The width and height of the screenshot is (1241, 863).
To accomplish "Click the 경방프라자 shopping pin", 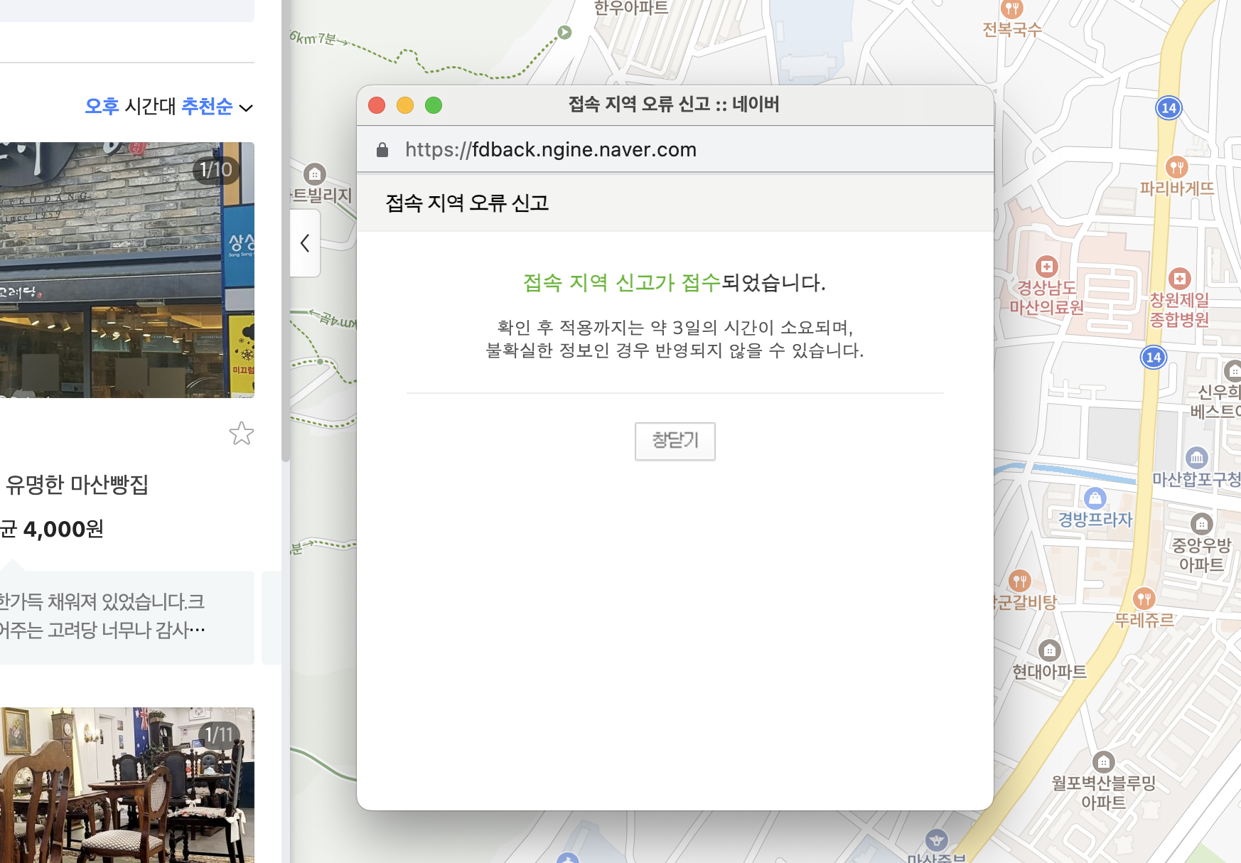I will click(1095, 498).
